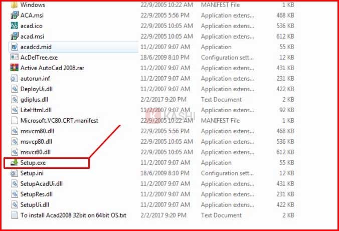Select file name acad.ico

pos(32,26)
